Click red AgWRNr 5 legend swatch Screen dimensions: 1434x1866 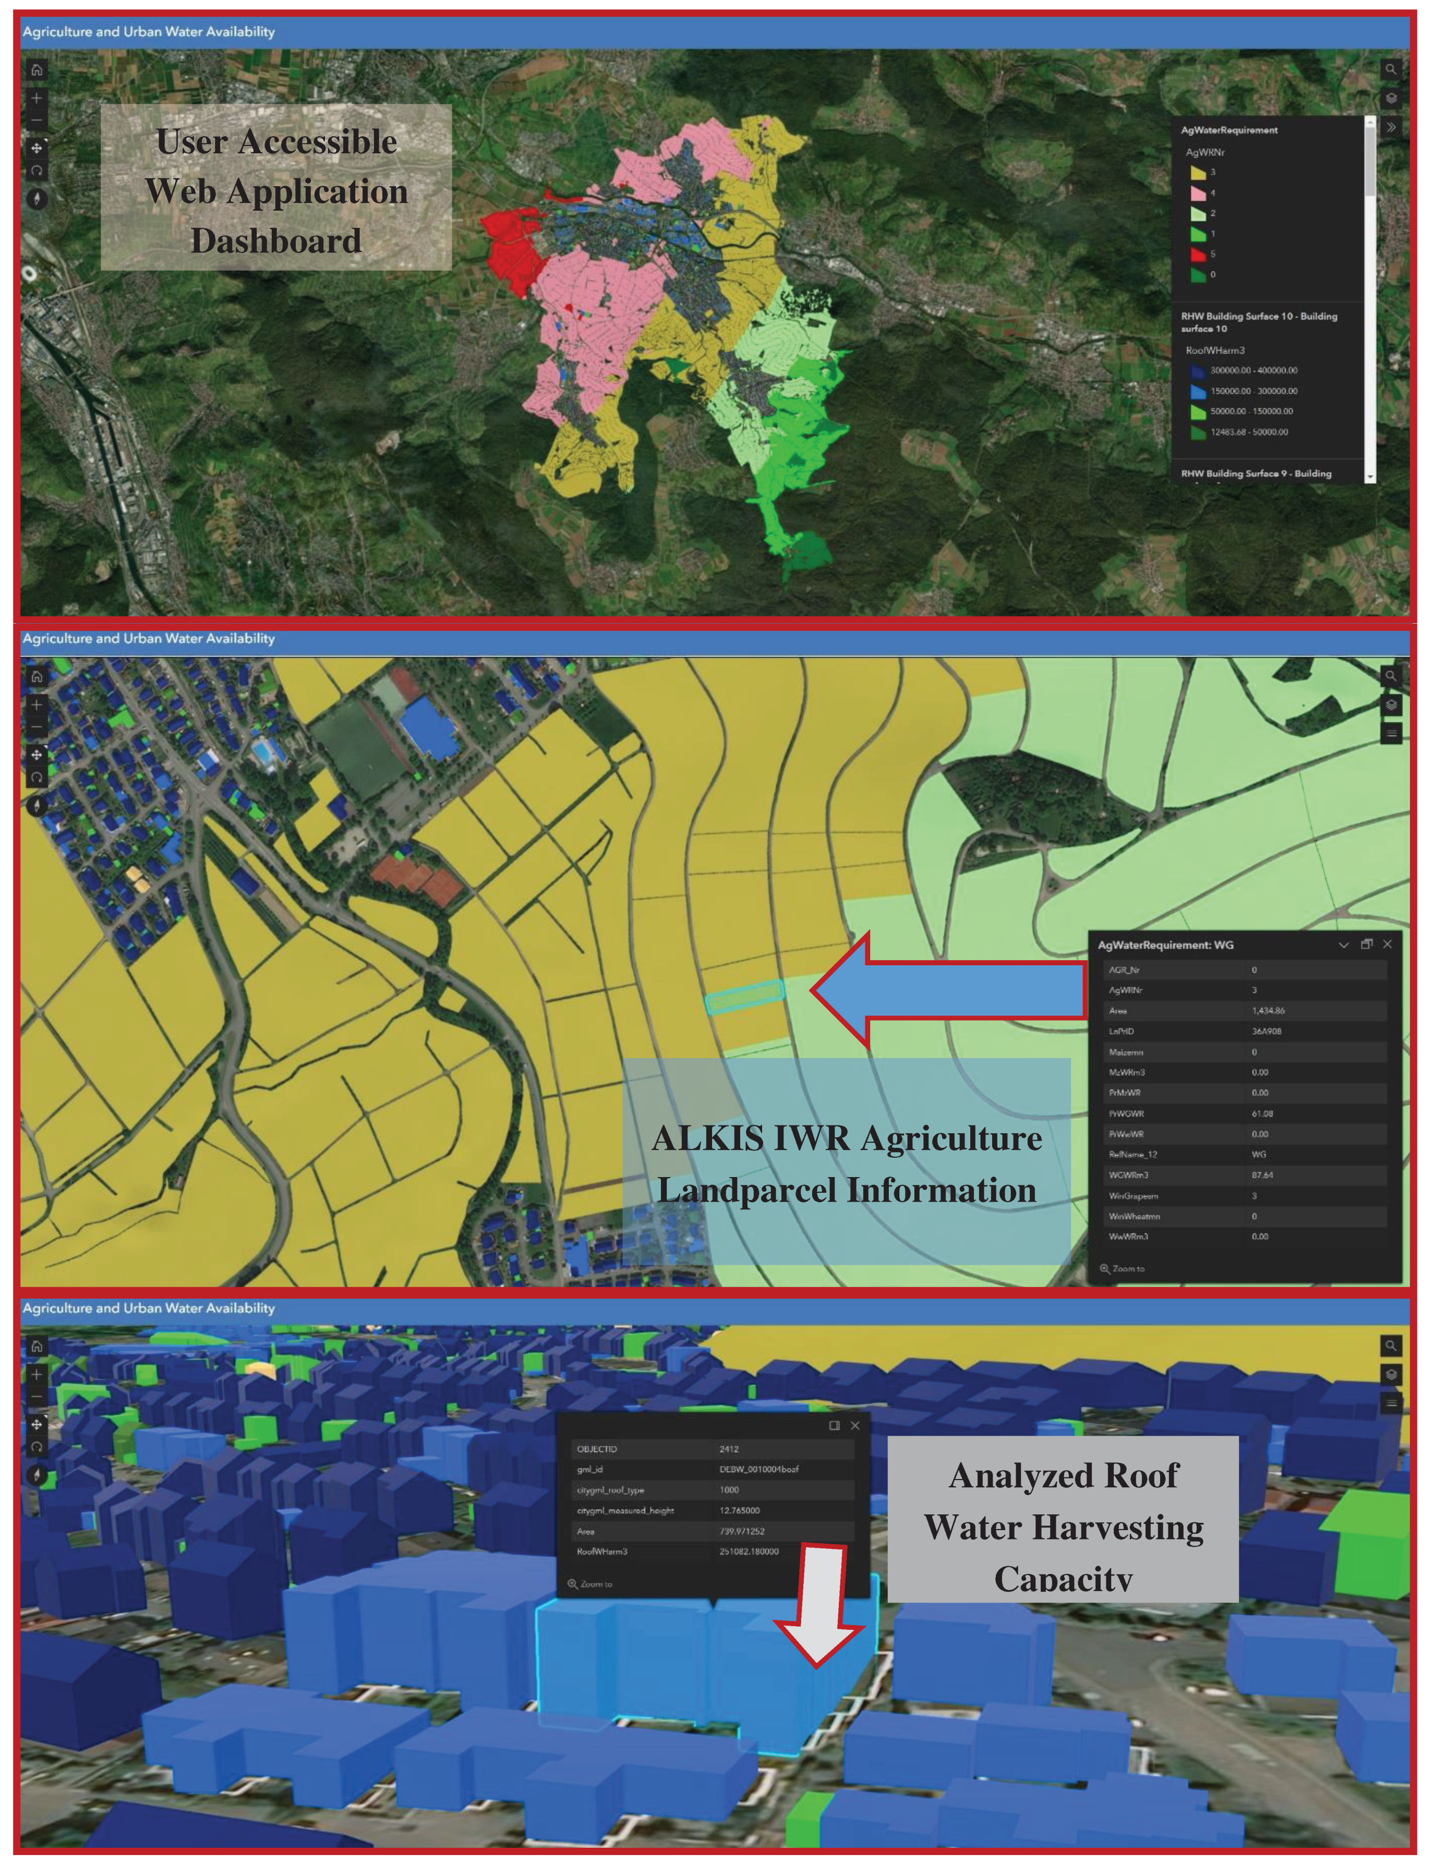point(1198,255)
